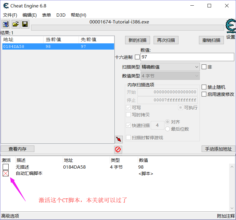Click the save floppy disk icon

[x=25, y=24]
